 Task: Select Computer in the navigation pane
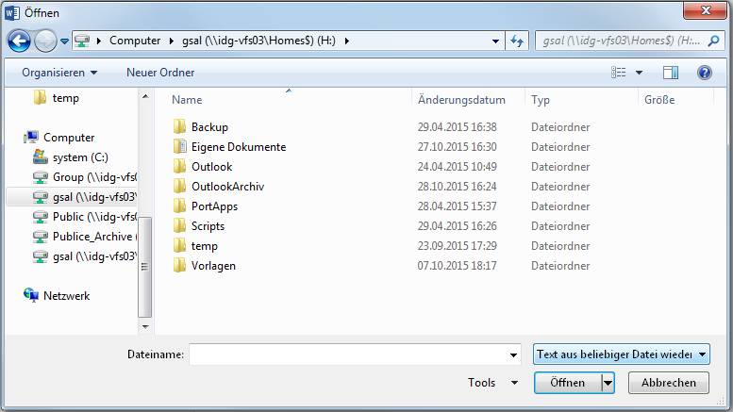click(x=69, y=138)
